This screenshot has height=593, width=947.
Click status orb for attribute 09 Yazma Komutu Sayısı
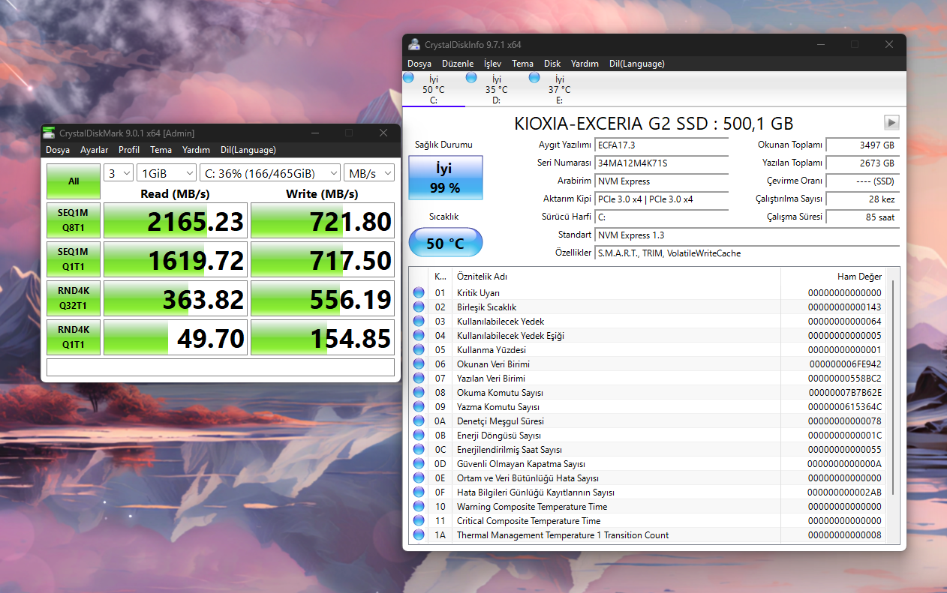pyautogui.click(x=419, y=407)
